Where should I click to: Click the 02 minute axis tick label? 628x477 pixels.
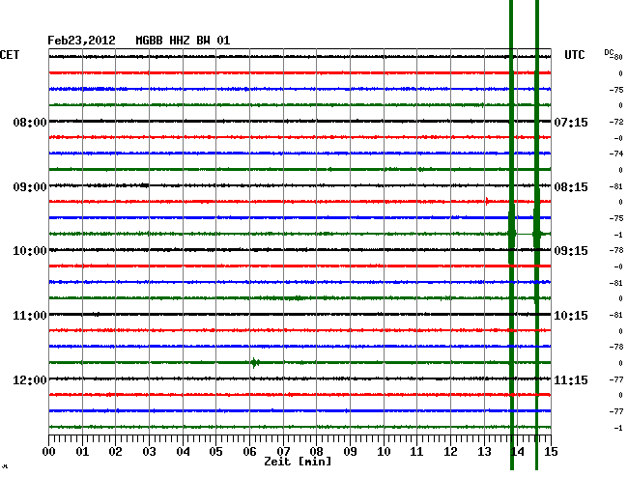point(115,452)
